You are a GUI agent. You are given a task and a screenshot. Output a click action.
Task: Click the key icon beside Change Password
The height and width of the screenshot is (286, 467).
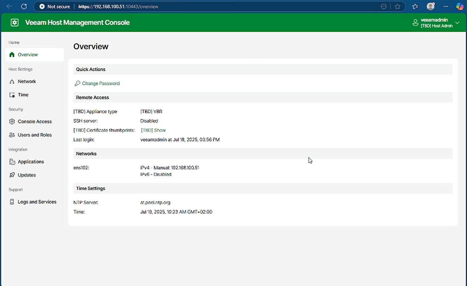(x=77, y=83)
